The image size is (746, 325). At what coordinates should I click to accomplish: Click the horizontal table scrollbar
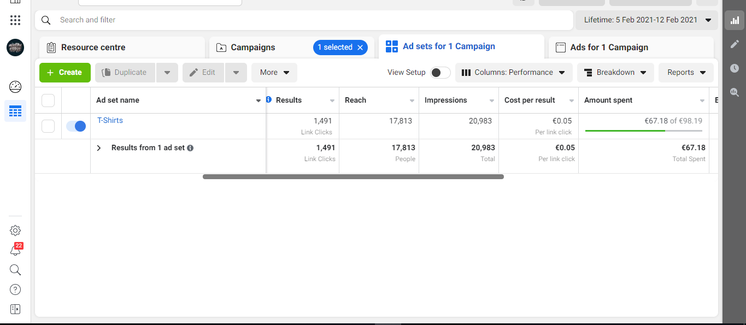pos(353,177)
